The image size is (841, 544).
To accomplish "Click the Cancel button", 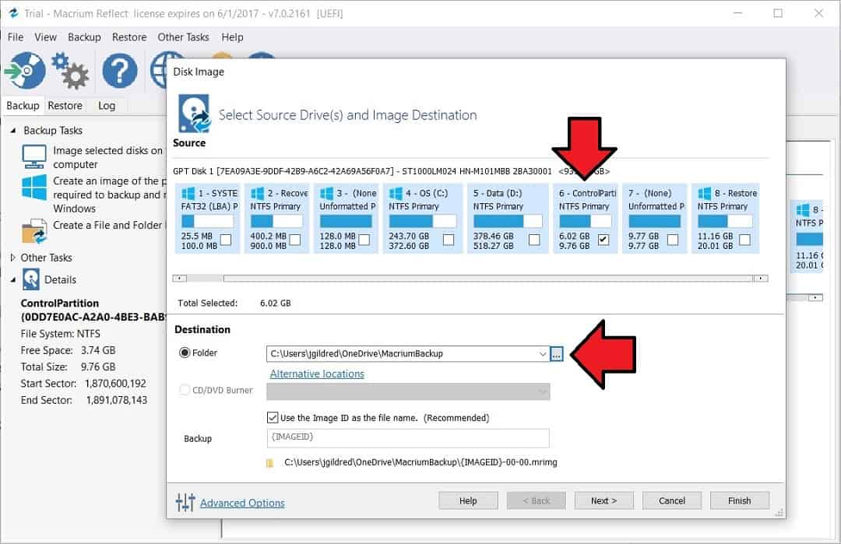I will point(671,500).
